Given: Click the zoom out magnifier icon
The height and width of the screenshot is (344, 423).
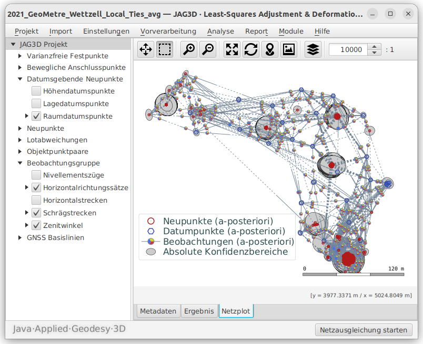Looking at the screenshot, I should (207, 49).
